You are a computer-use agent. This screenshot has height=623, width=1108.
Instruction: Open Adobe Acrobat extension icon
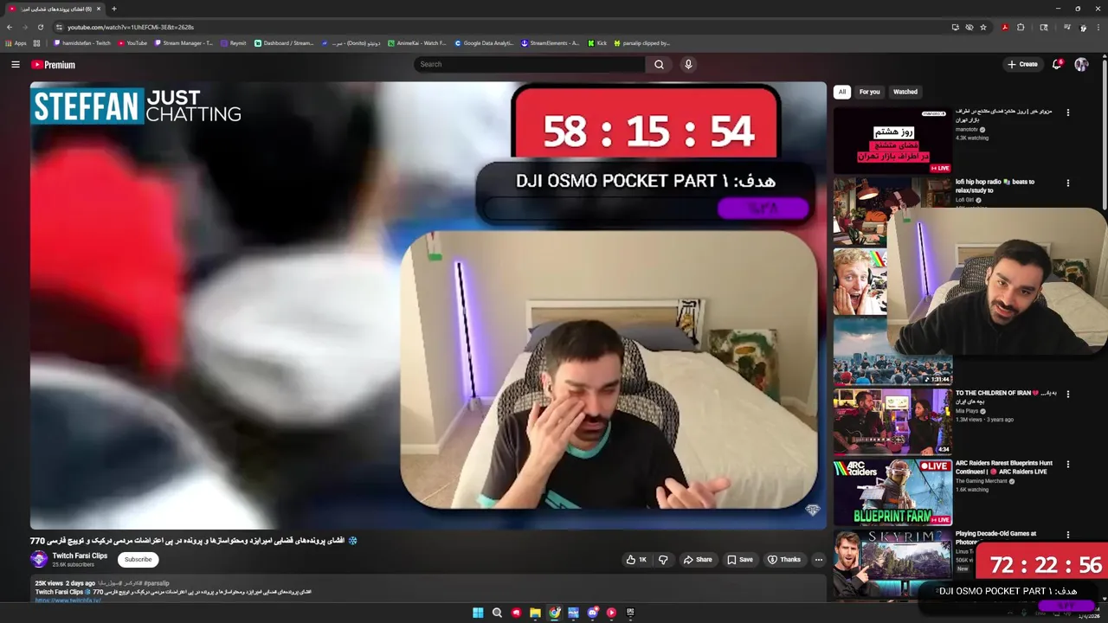pyautogui.click(x=1005, y=27)
